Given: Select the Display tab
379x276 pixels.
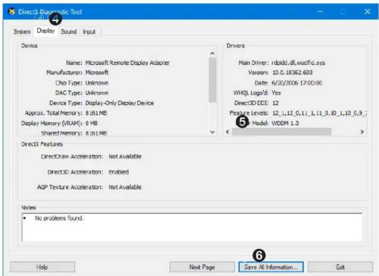Looking at the screenshot, I should click(46, 31).
